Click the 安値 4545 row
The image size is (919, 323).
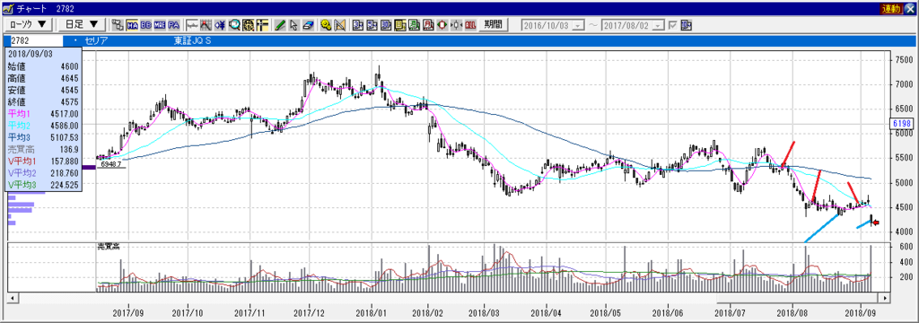point(43,90)
